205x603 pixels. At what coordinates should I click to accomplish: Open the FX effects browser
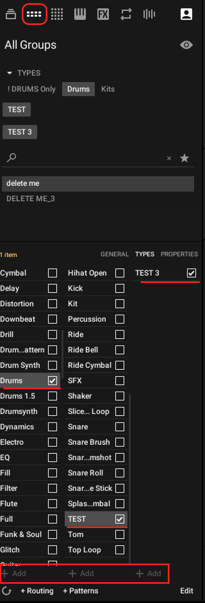pyautogui.click(x=103, y=14)
